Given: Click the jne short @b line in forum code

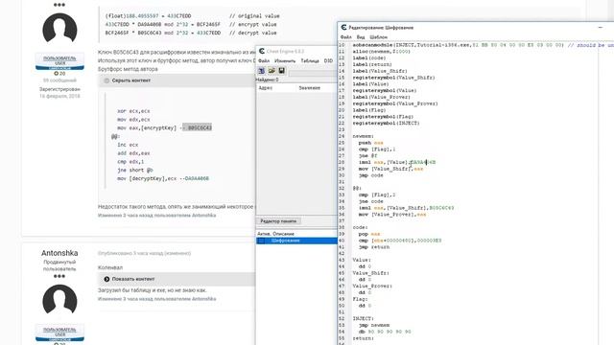Looking at the screenshot, I should point(135,171).
